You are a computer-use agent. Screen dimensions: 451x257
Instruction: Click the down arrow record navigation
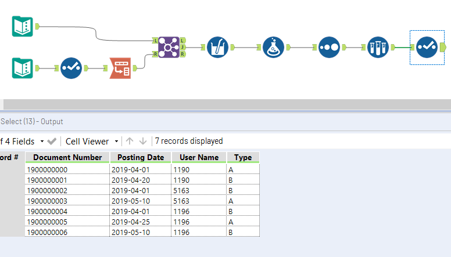tap(143, 141)
